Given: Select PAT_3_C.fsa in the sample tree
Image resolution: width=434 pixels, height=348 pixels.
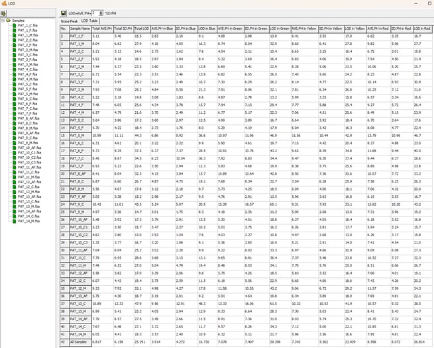Looking at the screenshot, I should tap(28, 55).
